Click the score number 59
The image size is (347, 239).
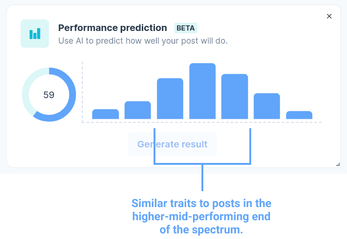pyautogui.click(x=49, y=95)
